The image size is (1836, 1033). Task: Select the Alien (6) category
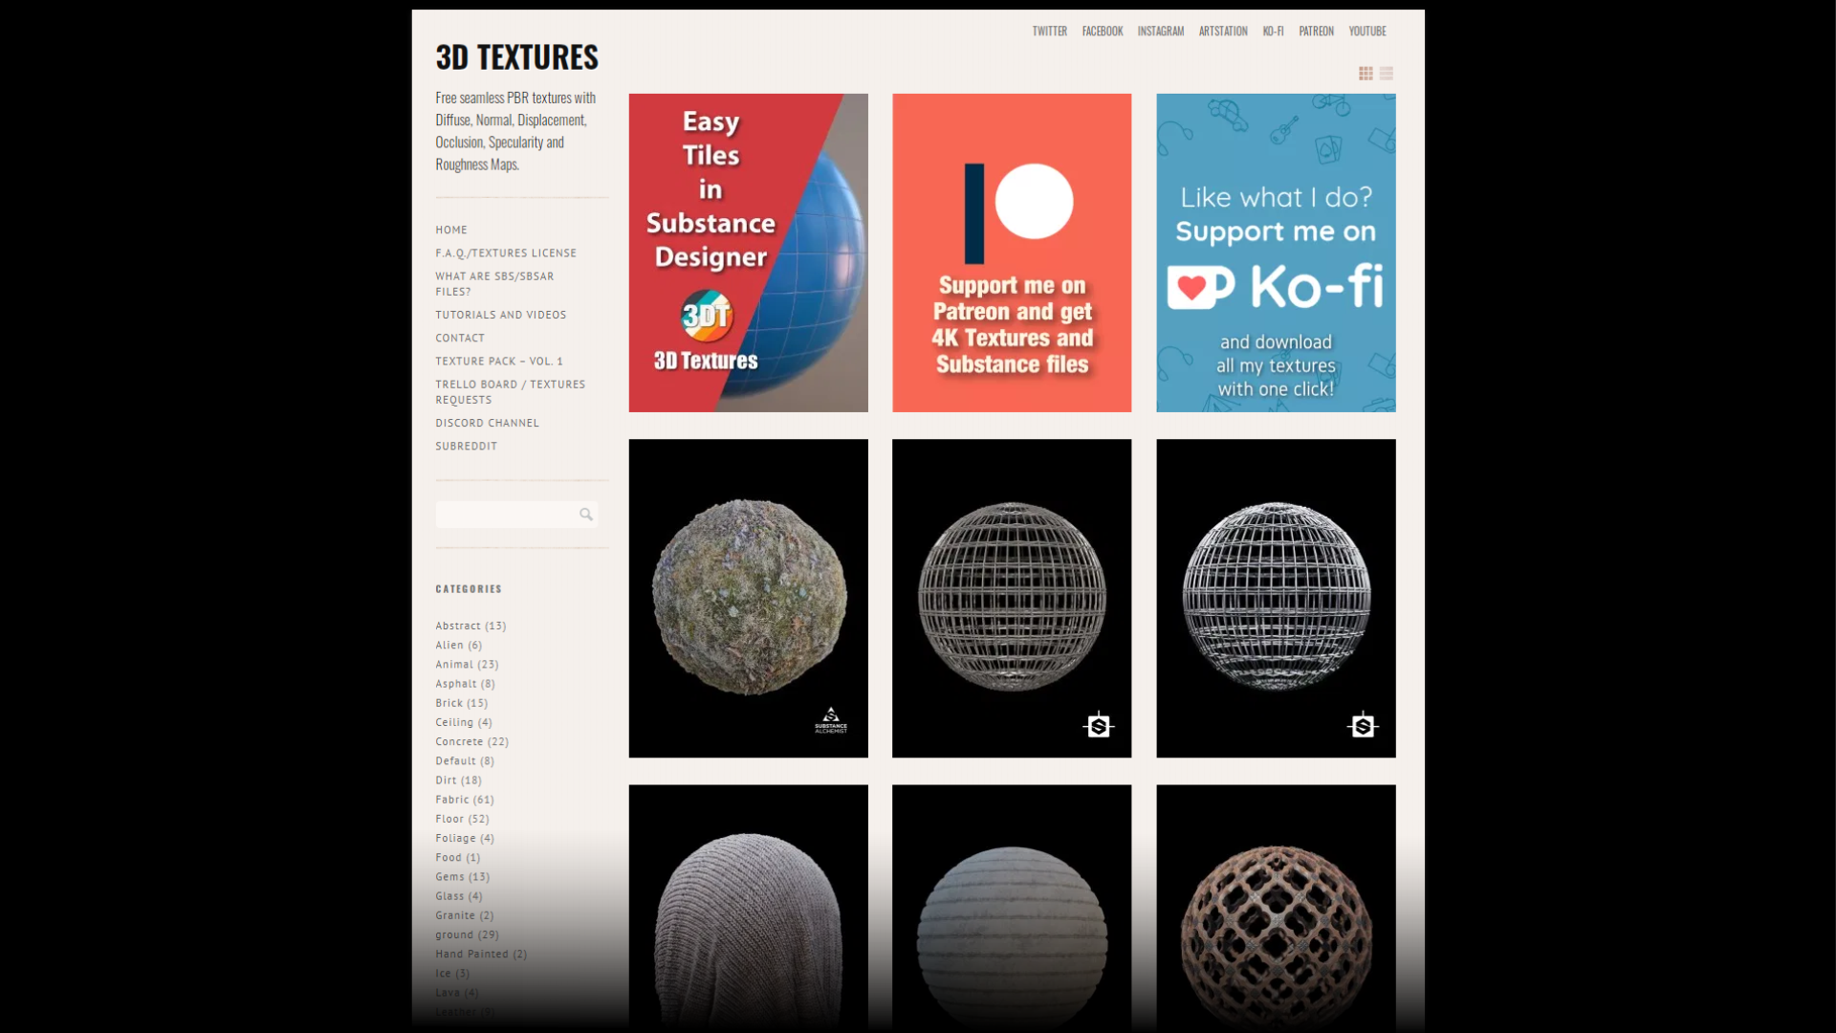(x=459, y=646)
